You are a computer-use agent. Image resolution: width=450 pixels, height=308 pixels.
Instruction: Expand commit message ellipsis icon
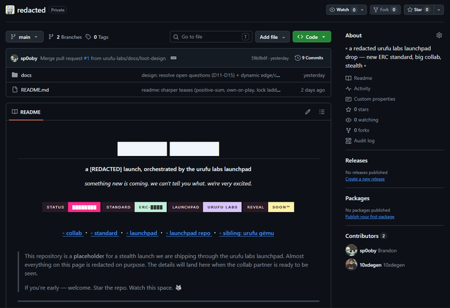point(173,58)
